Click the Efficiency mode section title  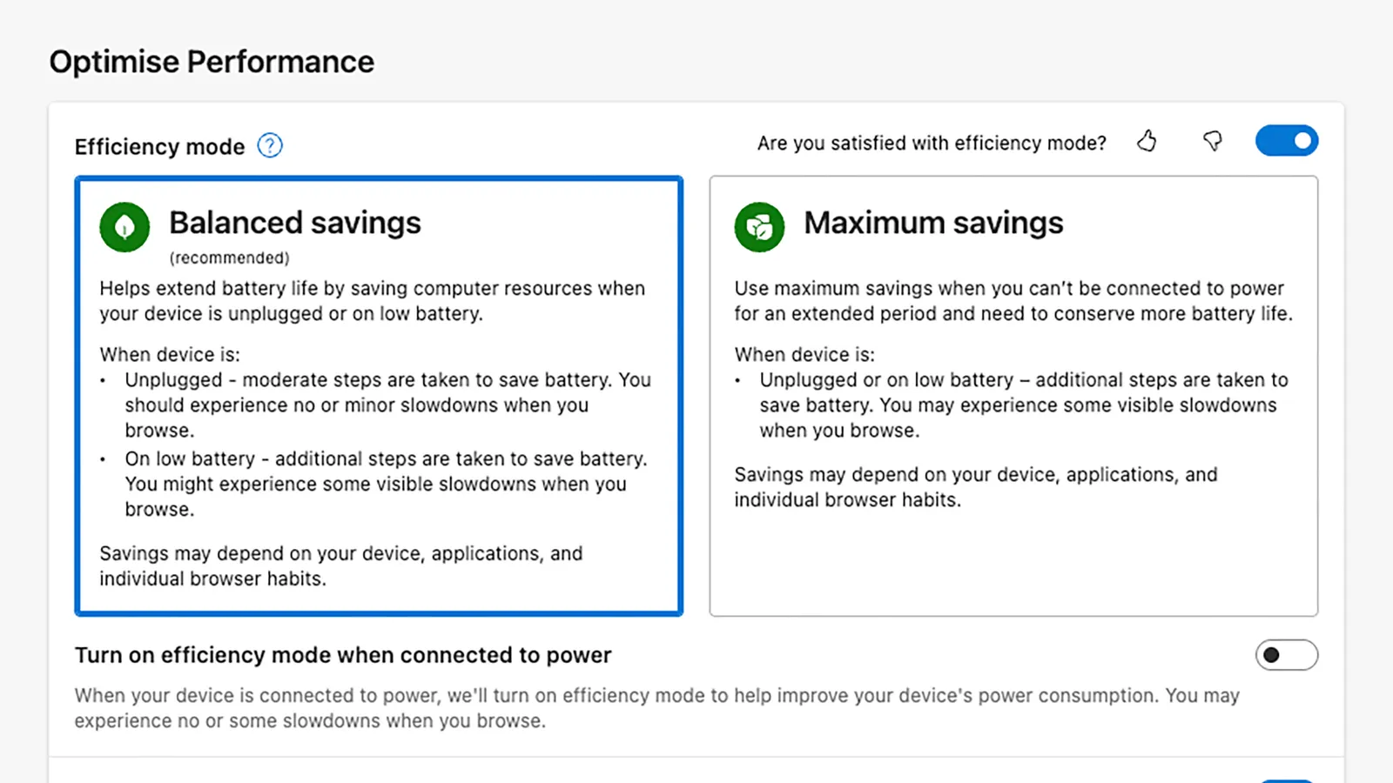(158, 146)
